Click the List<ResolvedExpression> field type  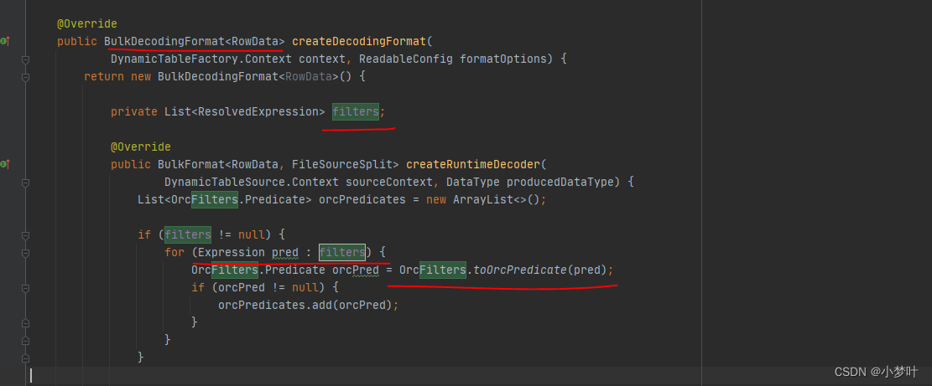tap(245, 111)
